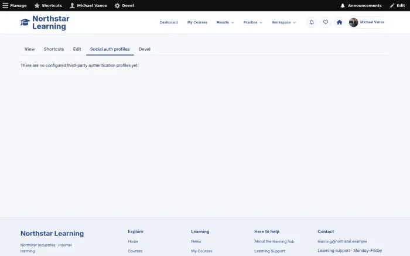This screenshot has height=256, width=410.
Task: Switch to the Edit tab
Action: (x=77, y=49)
